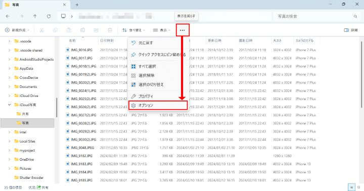Image resolution: width=364 pixels, height=191 pixels.
Task: Open the cut scissors tool
Action: pyautogui.click(x=42, y=30)
